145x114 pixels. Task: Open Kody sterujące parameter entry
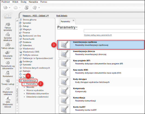pos(101,82)
